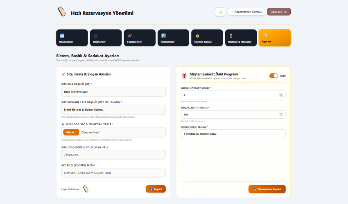The height and width of the screenshot is (204, 348).
Task: Focus the Site Logo Görsel Yolu field
Action: (113, 155)
